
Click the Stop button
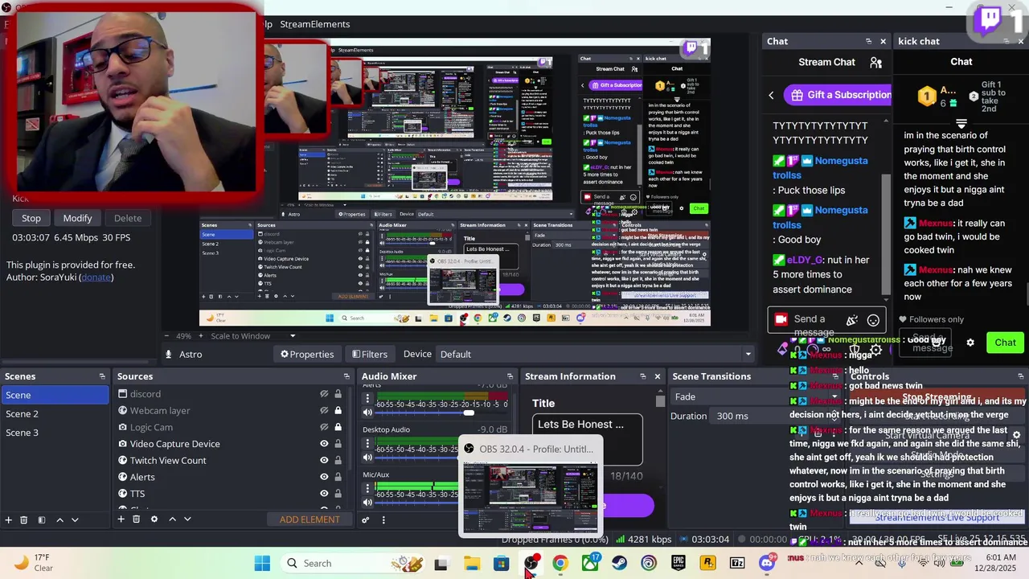[x=31, y=218]
